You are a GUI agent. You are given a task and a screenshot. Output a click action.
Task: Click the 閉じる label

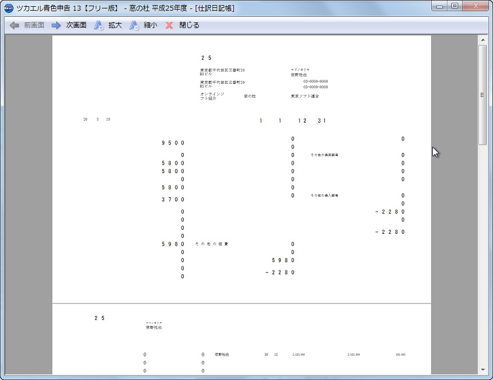coord(189,25)
